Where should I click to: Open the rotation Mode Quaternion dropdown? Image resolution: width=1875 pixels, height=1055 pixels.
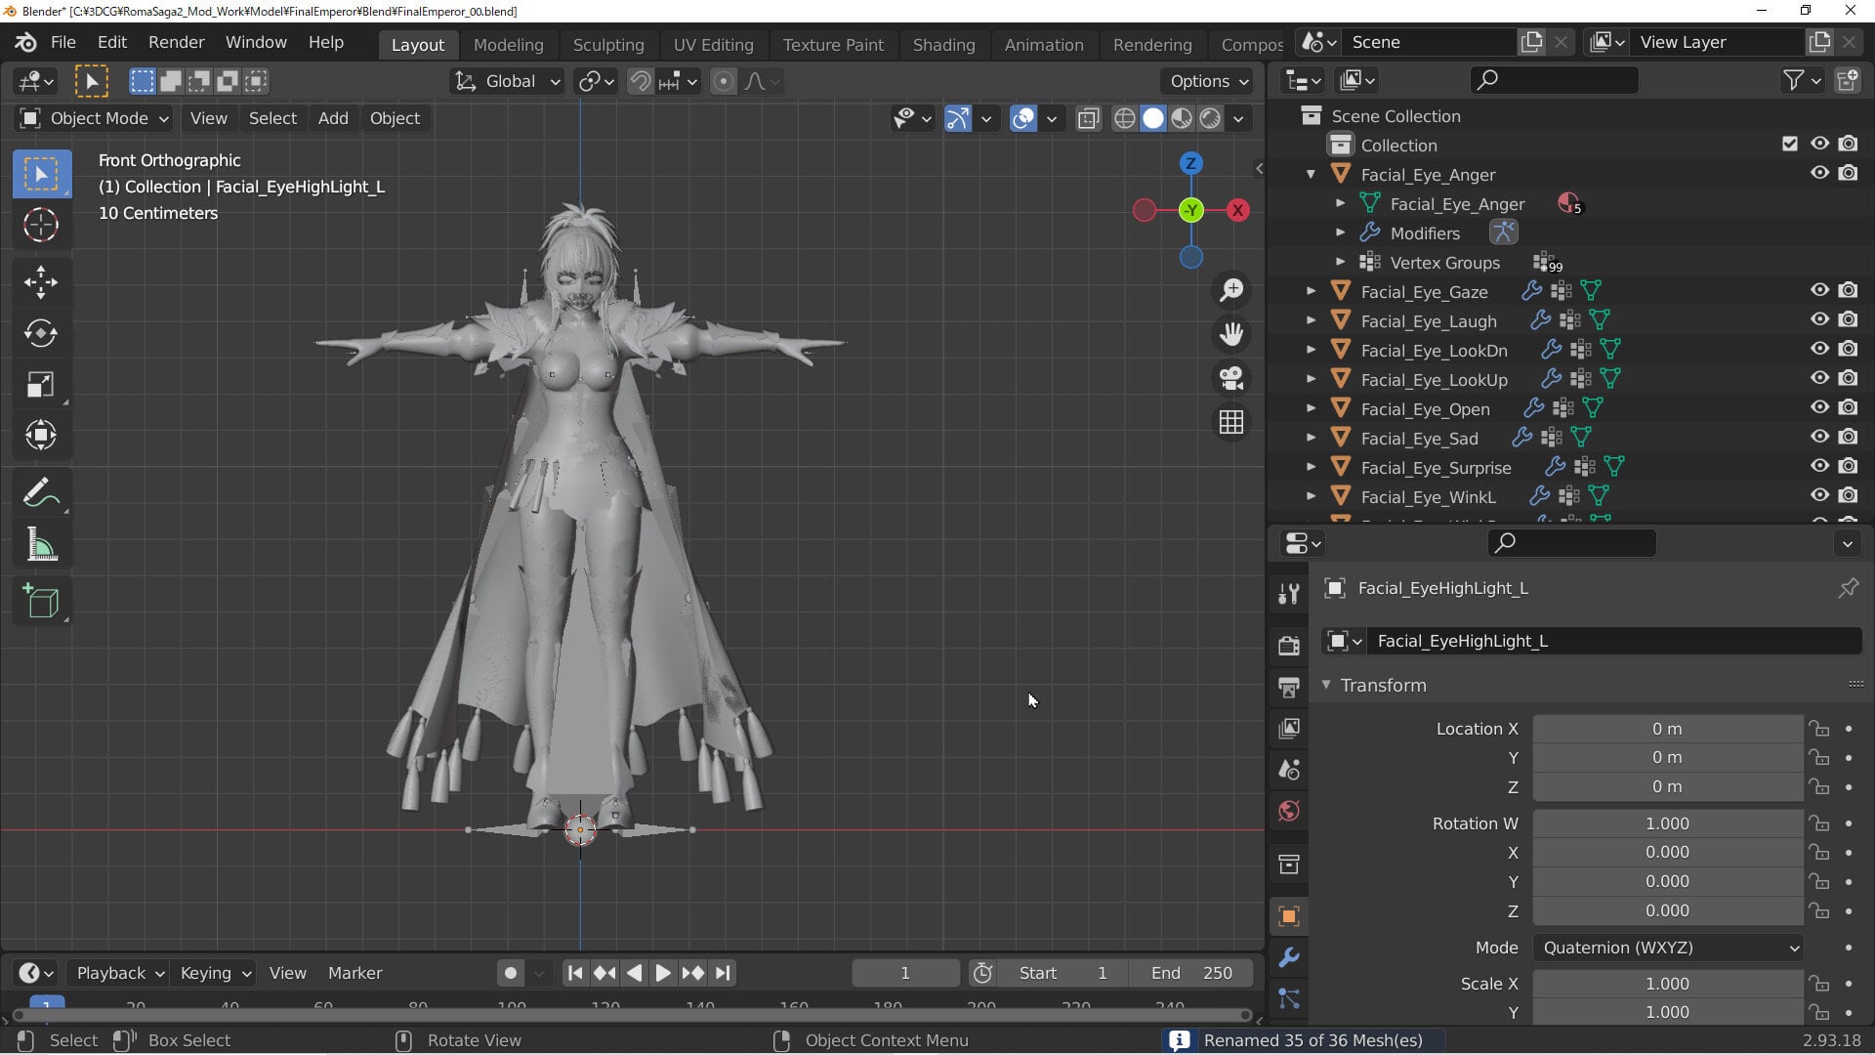[x=1667, y=948]
